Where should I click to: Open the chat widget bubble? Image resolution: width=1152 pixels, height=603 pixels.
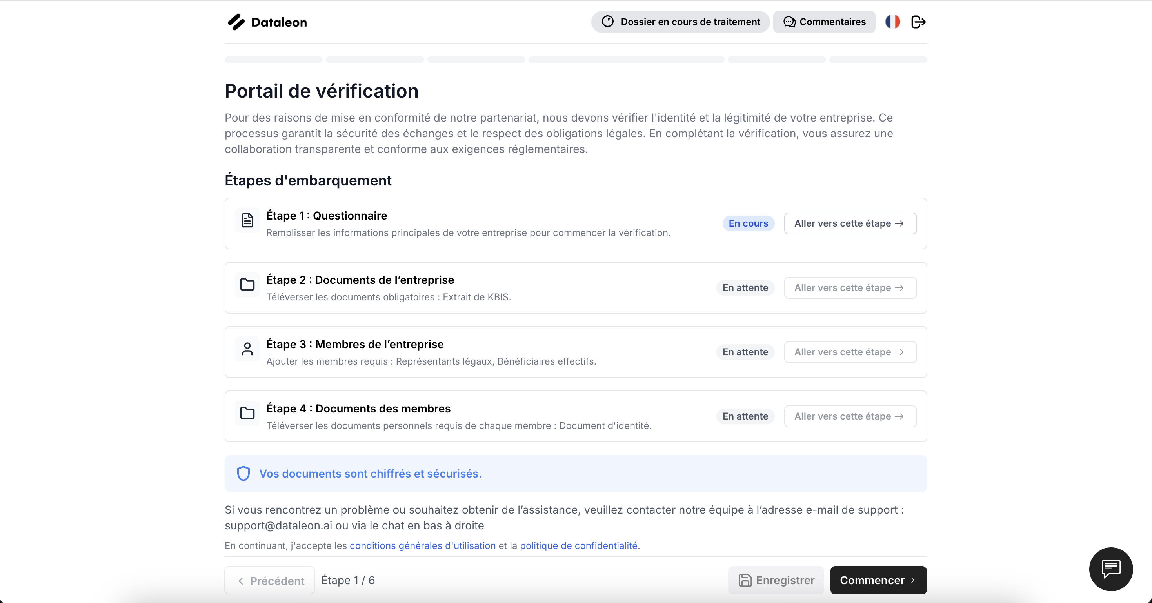1111,569
